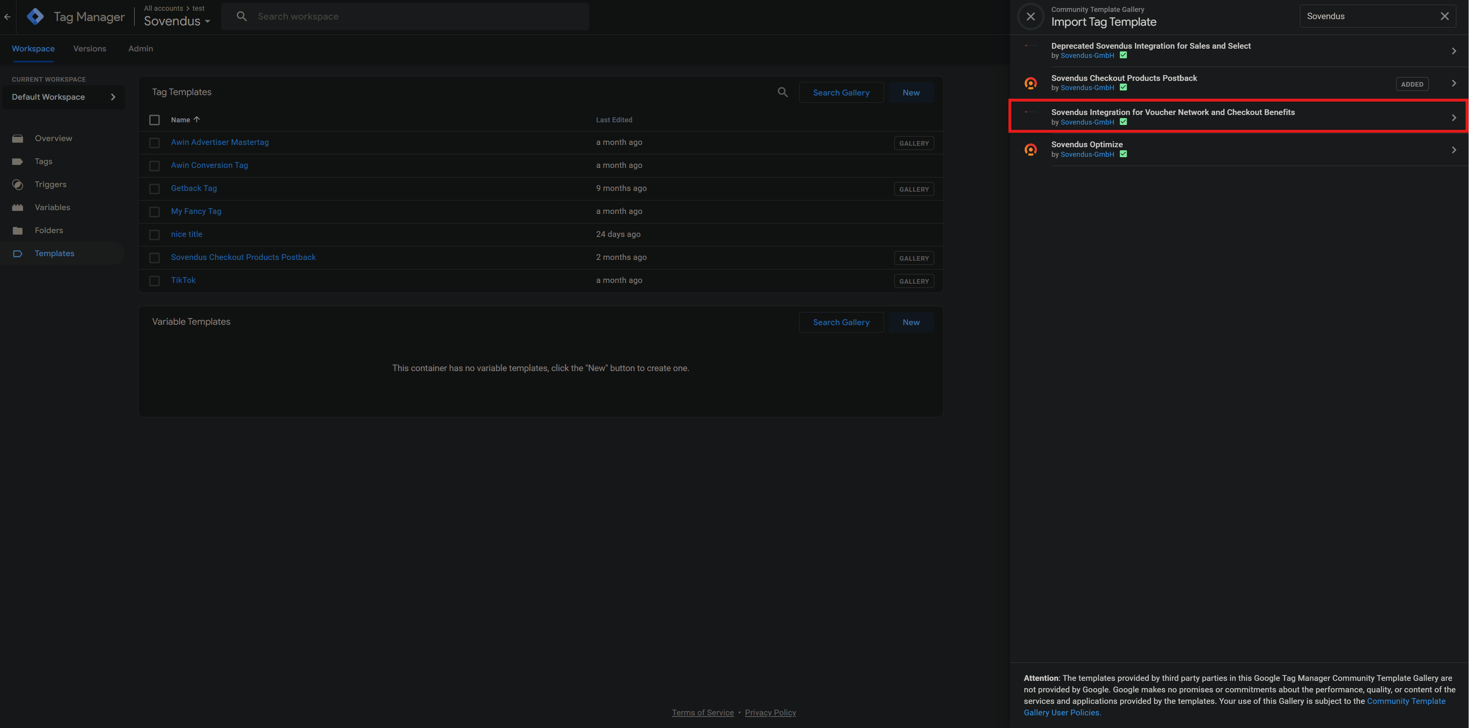Sort templates by the Name column header
The width and height of the screenshot is (1469, 728).
click(180, 120)
